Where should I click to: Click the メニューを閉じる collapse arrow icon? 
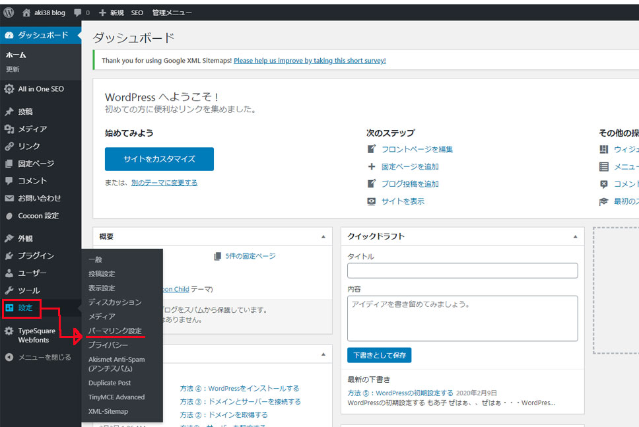pyautogui.click(x=9, y=357)
